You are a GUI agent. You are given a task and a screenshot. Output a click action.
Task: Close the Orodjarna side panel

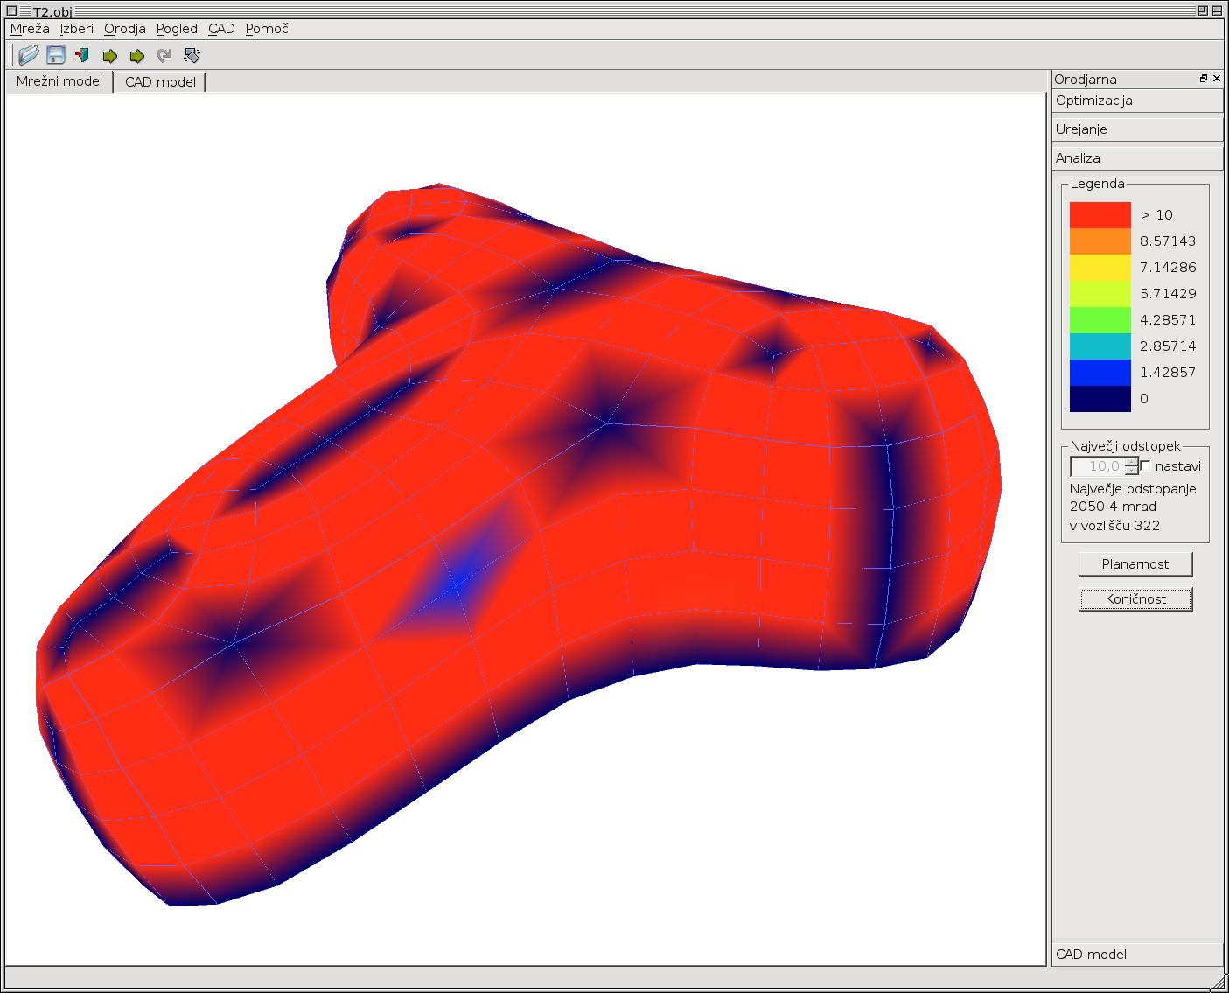coord(1217,79)
